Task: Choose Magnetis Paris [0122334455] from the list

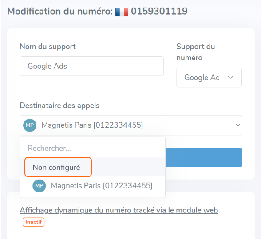Action: coord(92,186)
